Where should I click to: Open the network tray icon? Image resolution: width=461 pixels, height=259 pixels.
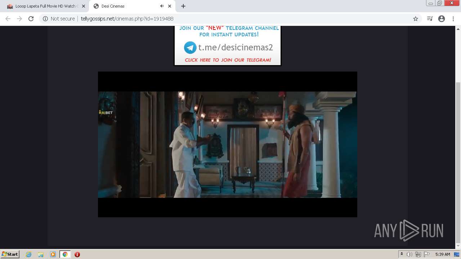click(418, 254)
